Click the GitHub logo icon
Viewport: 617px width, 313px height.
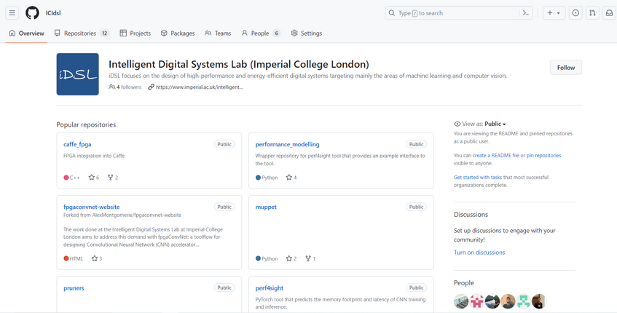[x=32, y=13]
